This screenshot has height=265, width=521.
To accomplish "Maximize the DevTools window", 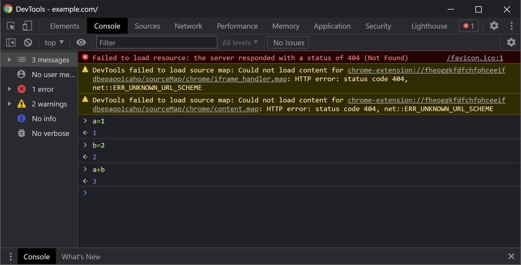I will pyautogui.click(x=478, y=9).
